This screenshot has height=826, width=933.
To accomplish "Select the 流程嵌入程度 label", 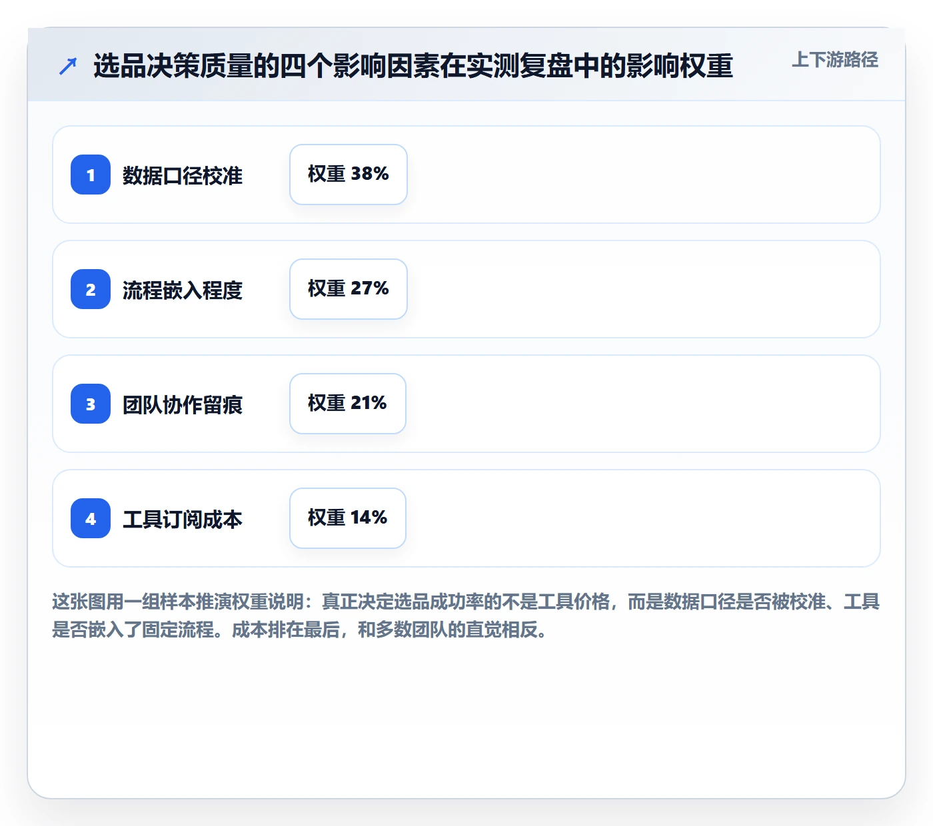I will click(183, 290).
